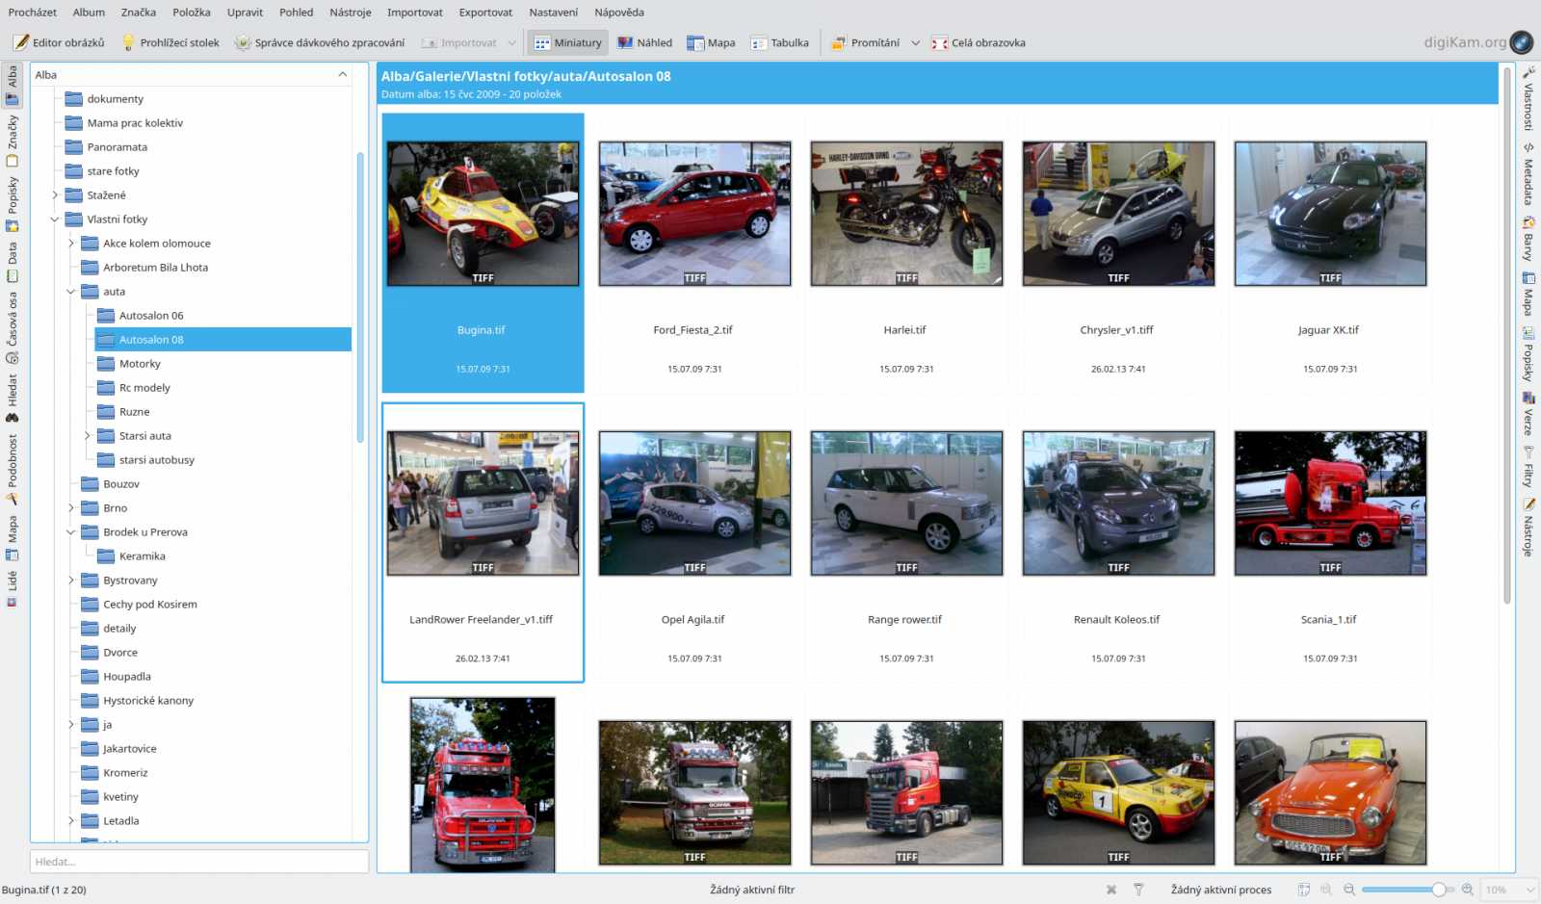Open the Procházet menu

(x=33, y=13)
